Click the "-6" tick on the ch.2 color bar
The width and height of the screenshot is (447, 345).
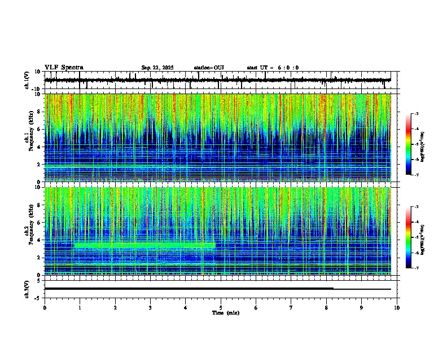tap(416, 253)
